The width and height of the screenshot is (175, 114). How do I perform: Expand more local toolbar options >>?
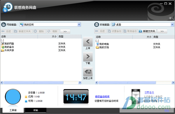162,31
